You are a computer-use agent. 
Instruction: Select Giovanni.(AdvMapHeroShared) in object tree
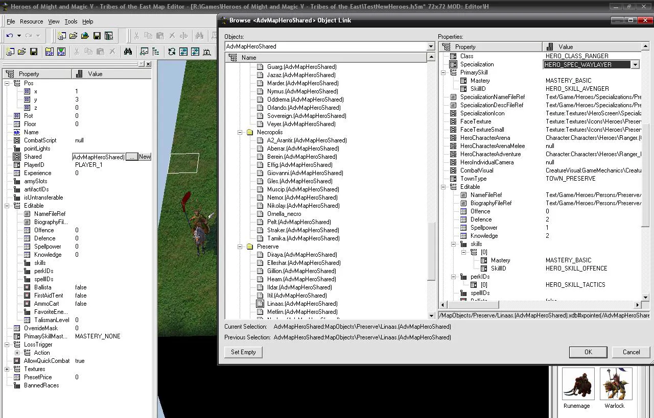305,173
